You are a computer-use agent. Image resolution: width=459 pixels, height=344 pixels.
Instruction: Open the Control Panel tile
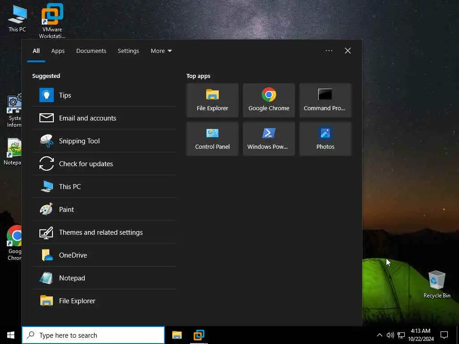[x=212, y=139]
